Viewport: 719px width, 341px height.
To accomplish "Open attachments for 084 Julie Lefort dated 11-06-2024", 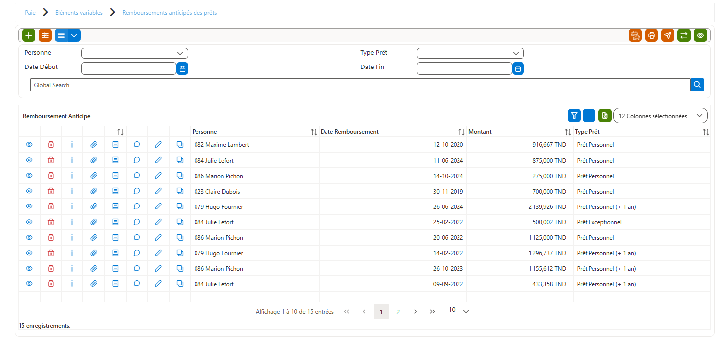I will pyautogui.click(x=94, y=160).
